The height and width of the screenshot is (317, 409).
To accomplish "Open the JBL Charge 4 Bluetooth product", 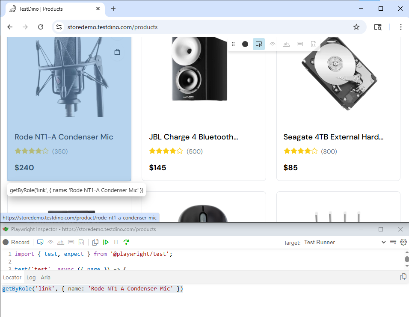I will point(193,137).
